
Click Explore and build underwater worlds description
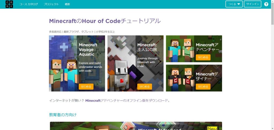click(90, 67)
